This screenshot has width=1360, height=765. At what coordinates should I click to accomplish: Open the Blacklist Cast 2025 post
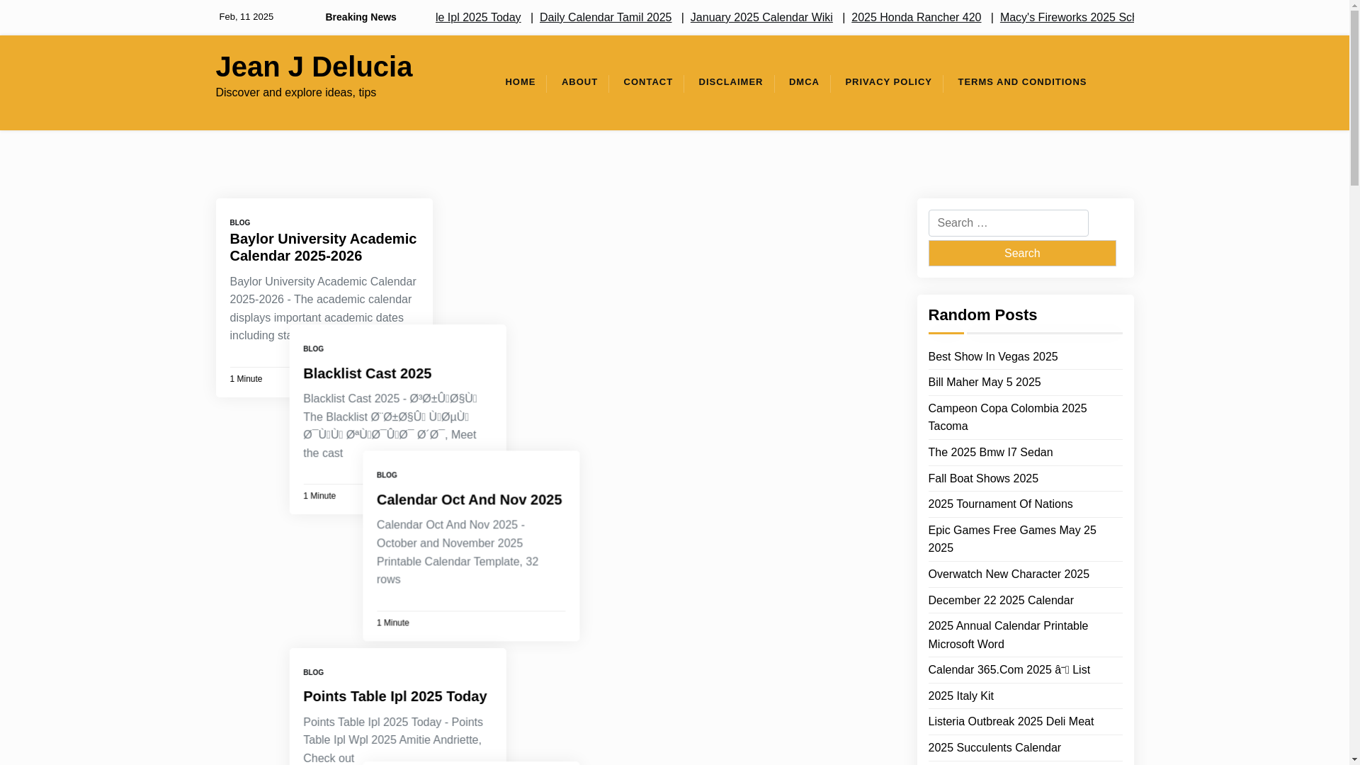(367, 373)
